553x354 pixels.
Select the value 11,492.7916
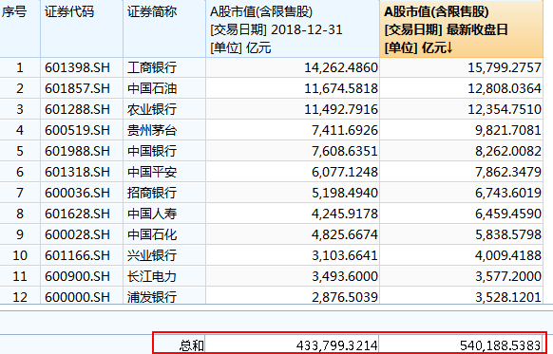(x=341, y=109)
